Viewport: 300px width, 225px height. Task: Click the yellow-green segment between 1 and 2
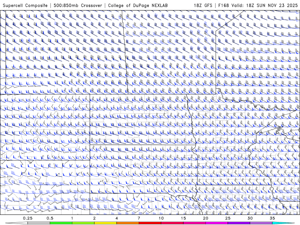(83, 223)
